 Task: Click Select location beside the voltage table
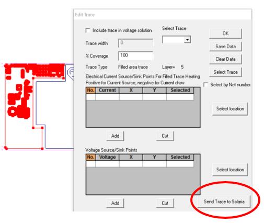[x=230, y=170]
